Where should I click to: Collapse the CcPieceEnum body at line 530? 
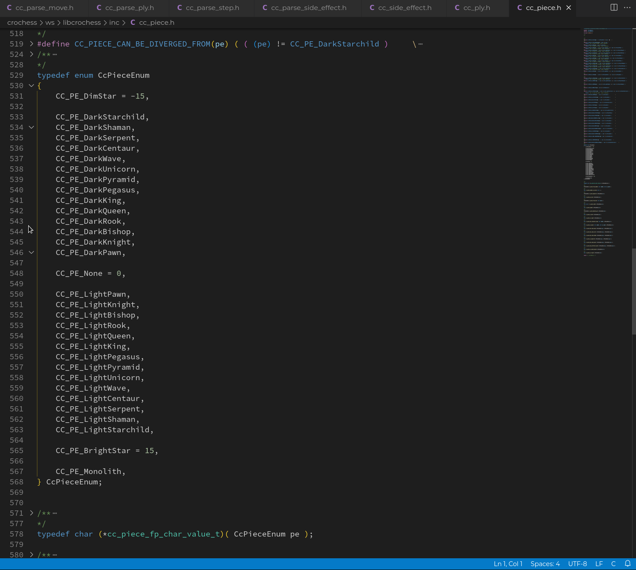[31, 86]
